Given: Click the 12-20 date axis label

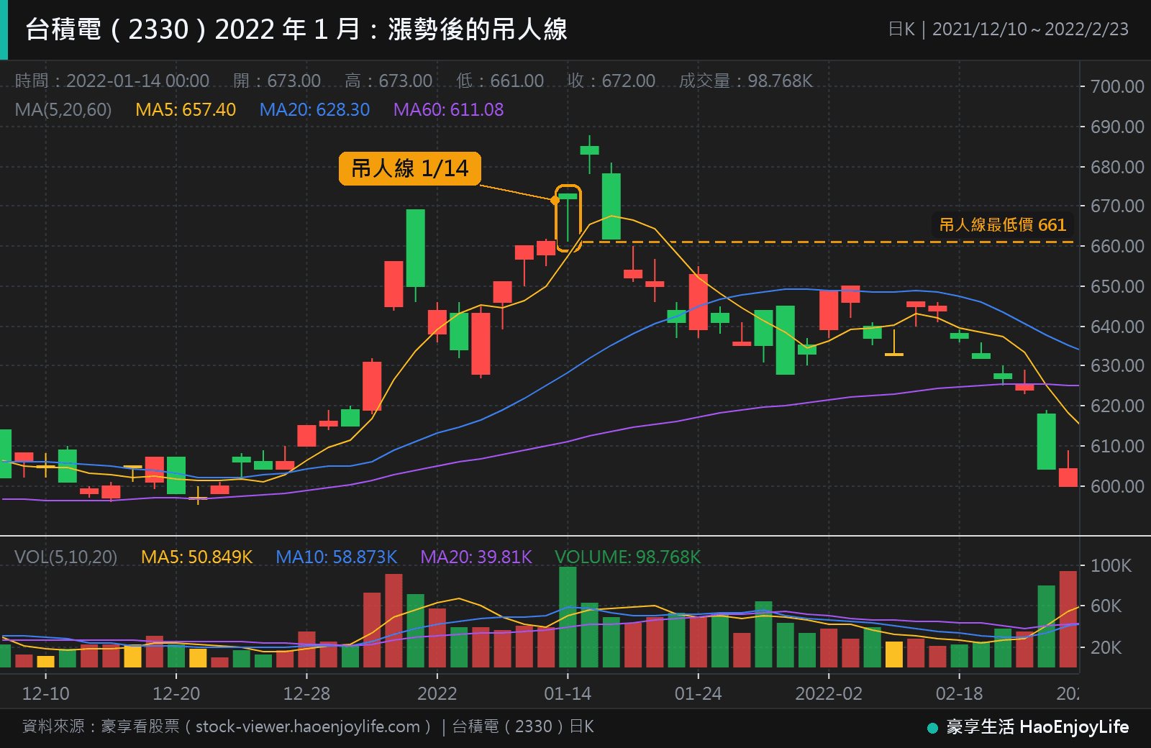Looking at the screenshot, I should tap(176, 694).
